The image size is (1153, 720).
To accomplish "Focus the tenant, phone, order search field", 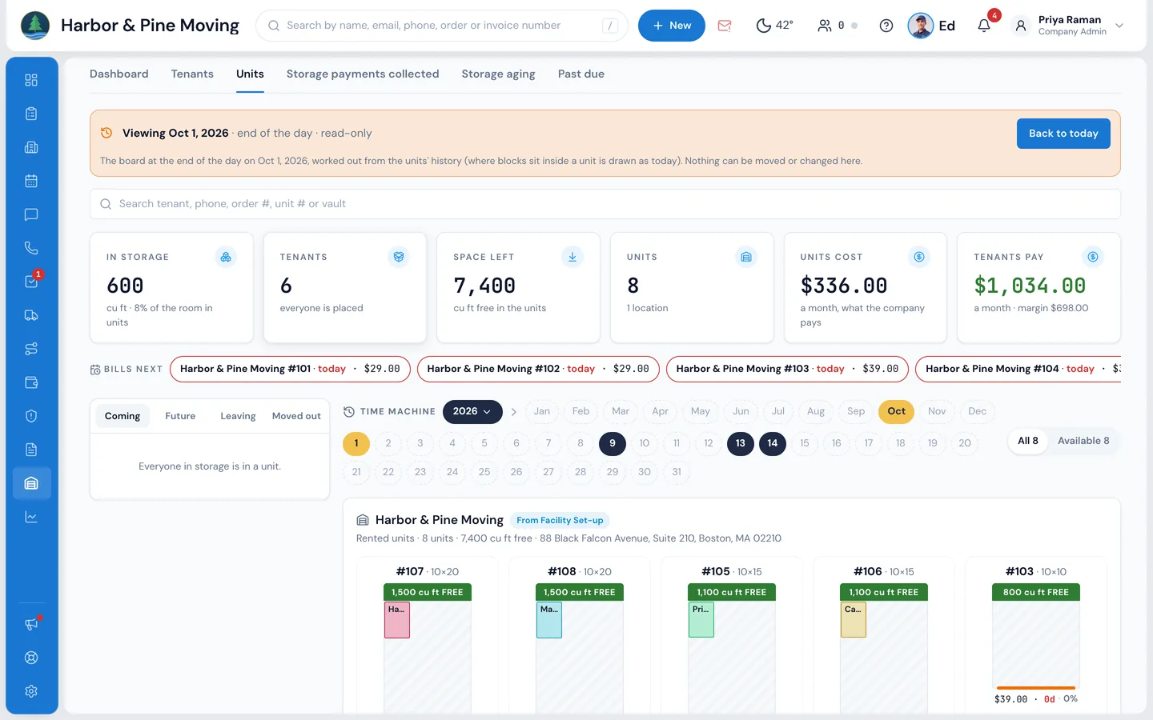I will point(605,204).
